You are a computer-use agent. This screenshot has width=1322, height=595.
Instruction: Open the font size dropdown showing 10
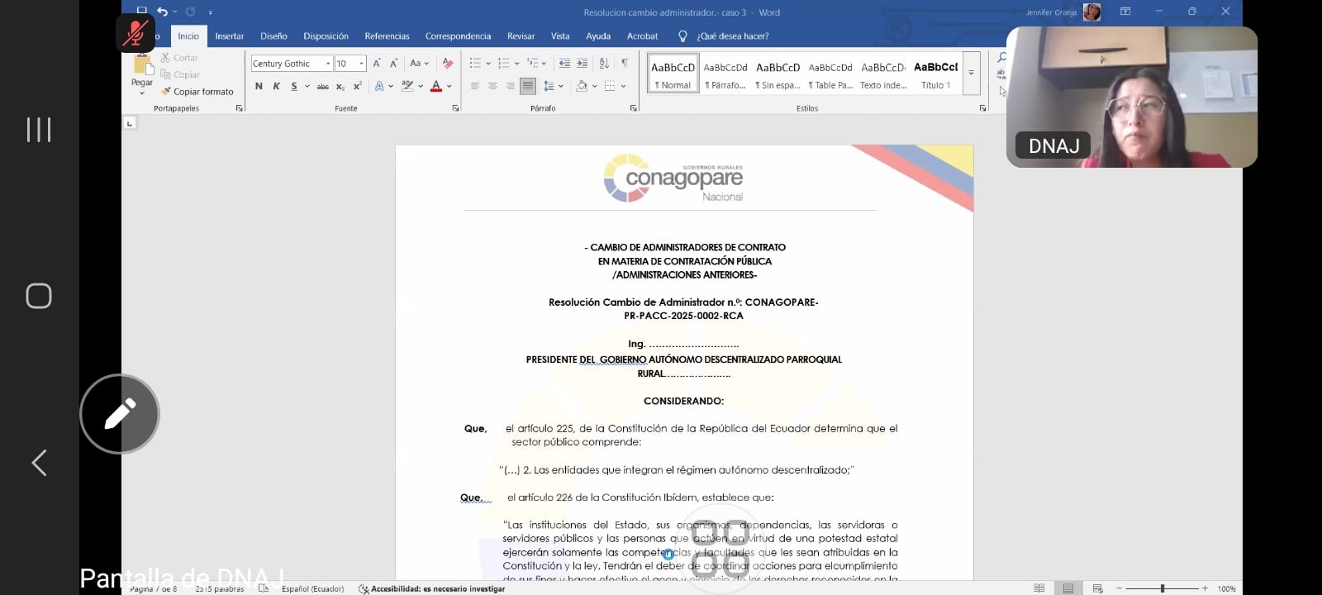[x=361, y=64]
